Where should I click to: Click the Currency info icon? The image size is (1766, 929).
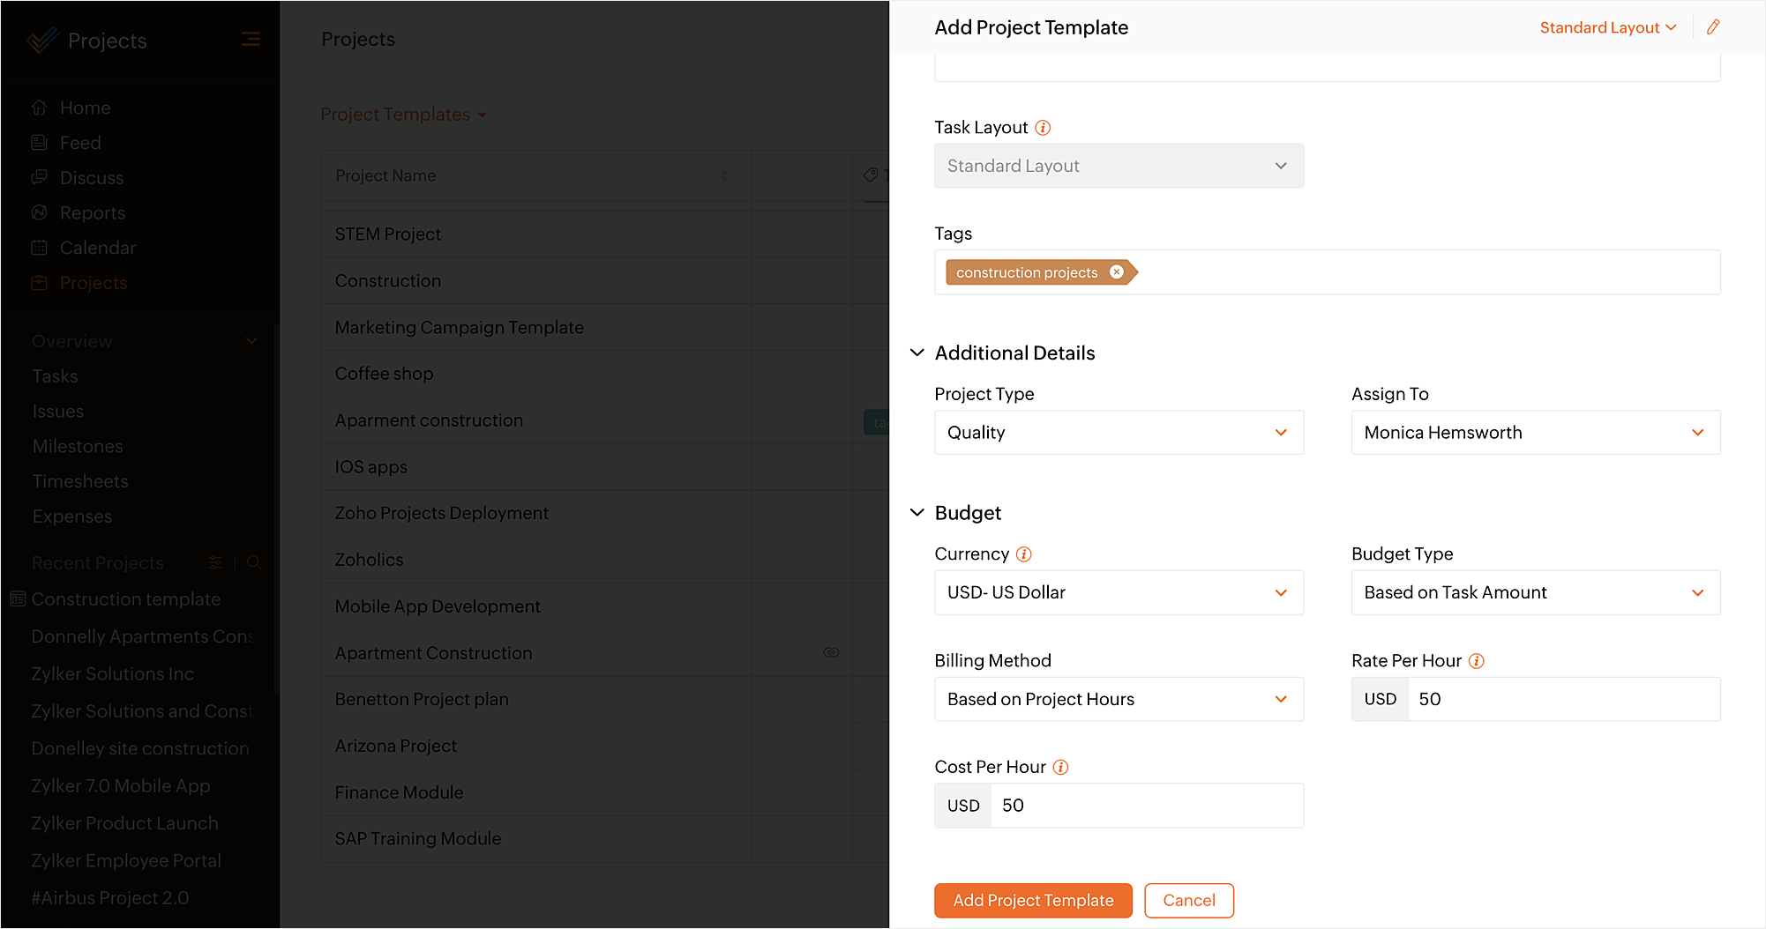coord(1024,554)
